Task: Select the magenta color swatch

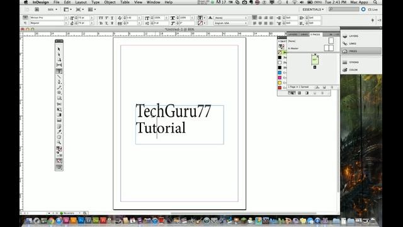Action: point(280,78)
